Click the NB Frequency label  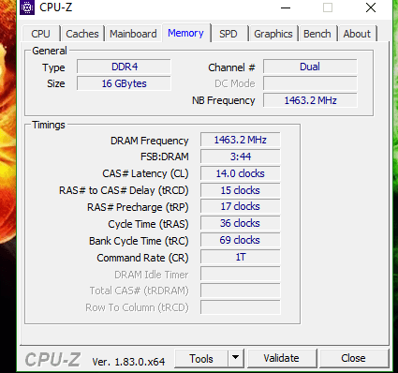(224, 100)
